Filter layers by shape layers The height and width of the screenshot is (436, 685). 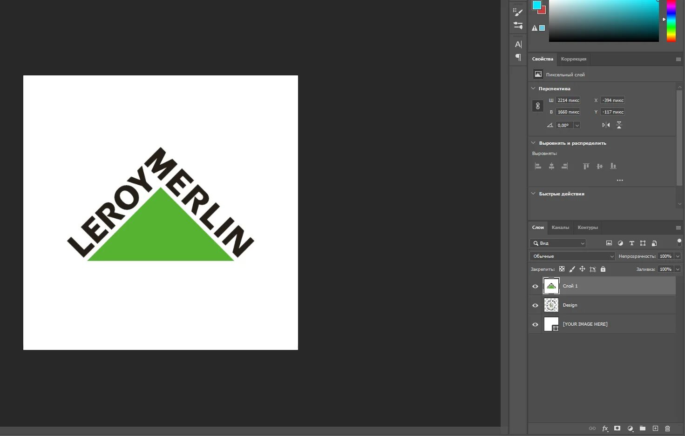coord(643,243)
